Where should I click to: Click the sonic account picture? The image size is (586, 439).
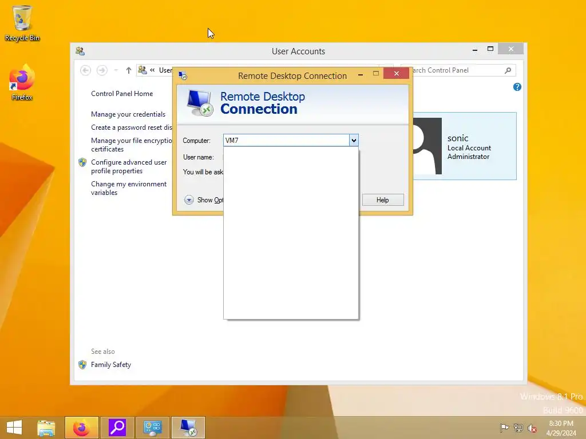(x=427, y=146)
